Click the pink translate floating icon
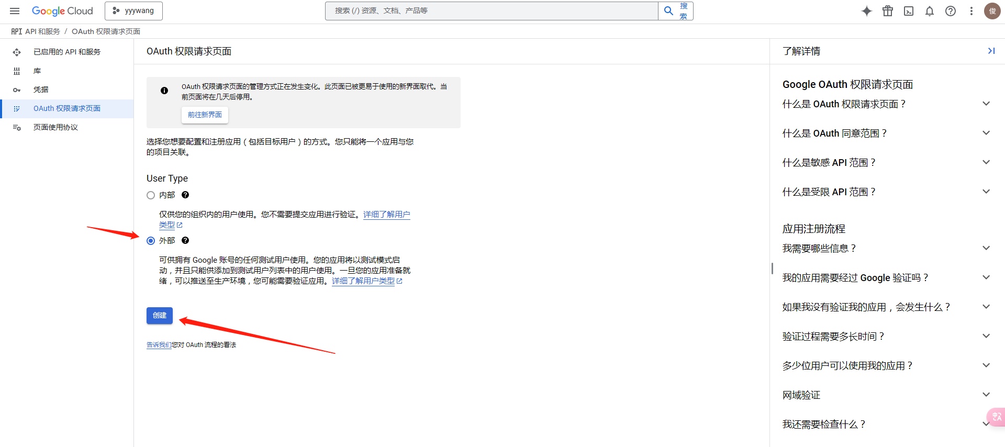The height and width of the screenshot is (447, 1005). click(996, 417)
